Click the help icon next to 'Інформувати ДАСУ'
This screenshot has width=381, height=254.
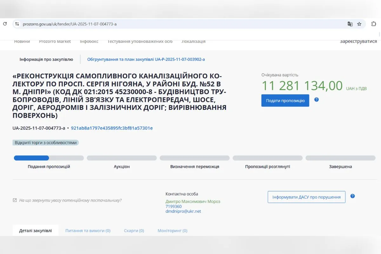tap(352, 196)
